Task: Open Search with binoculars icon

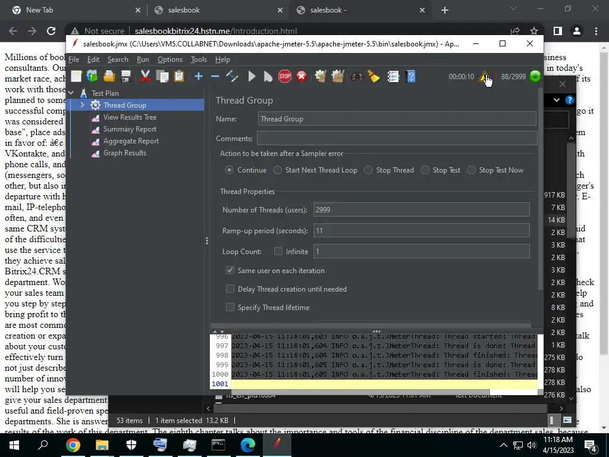Action: 357,76
